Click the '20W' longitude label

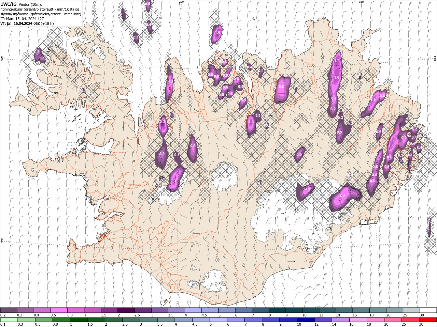(182, 2)
